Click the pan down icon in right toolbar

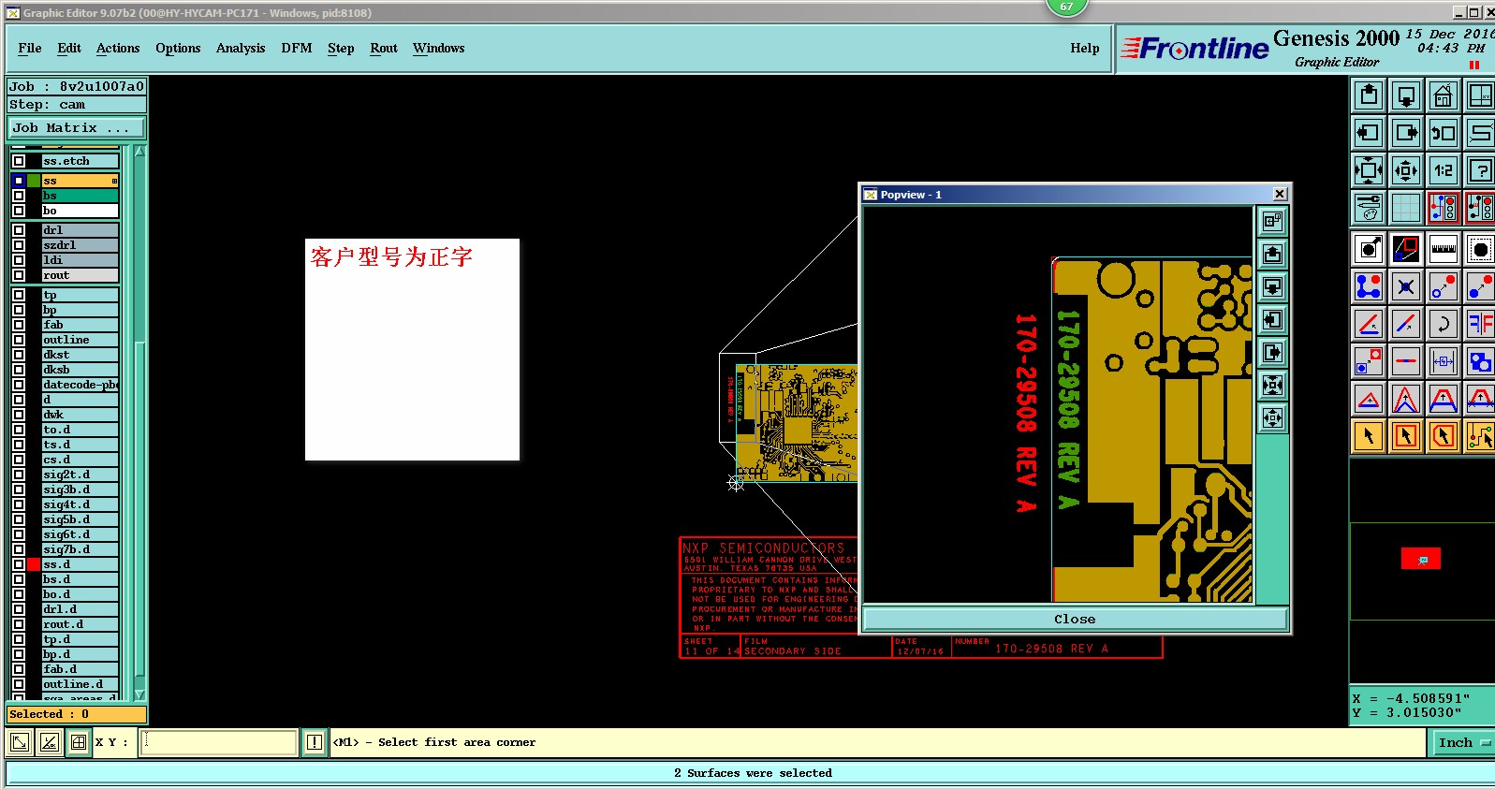[x=1406, y=95]
